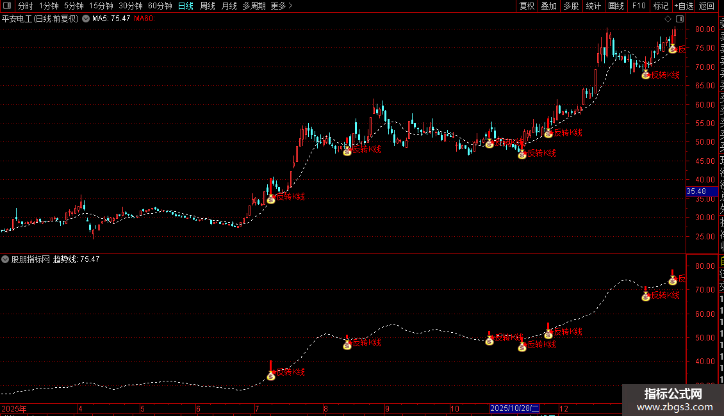Click the 趋势线: 75.47 value label
The height and width of the screenshot is (416, 724).
click(76, 259)
